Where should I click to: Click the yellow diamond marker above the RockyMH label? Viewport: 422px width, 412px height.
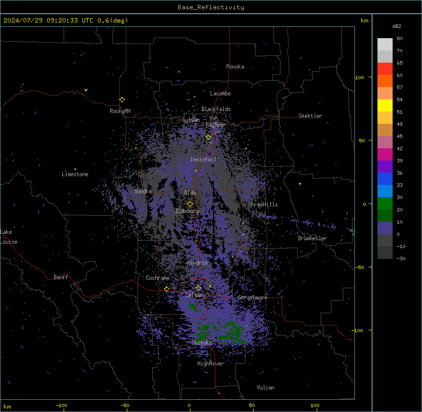(x=122, y=100)
